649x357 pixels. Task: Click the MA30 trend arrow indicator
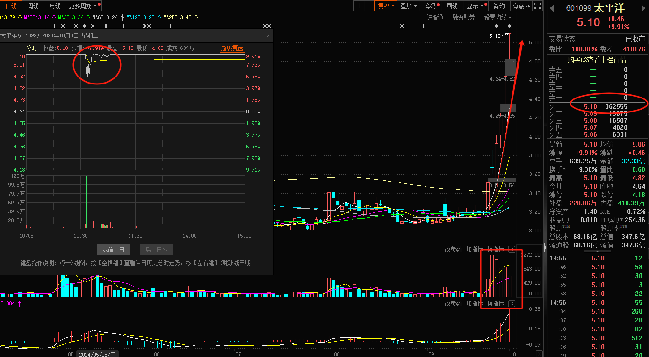pos(87,17)
